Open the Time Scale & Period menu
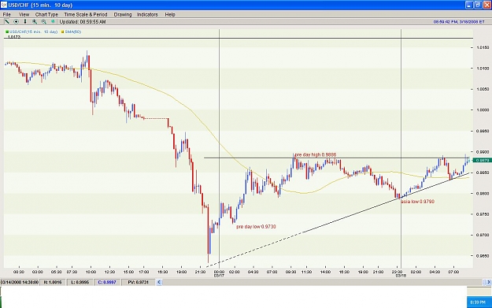This screenshot has width=492, height=308. pos(86,14)
